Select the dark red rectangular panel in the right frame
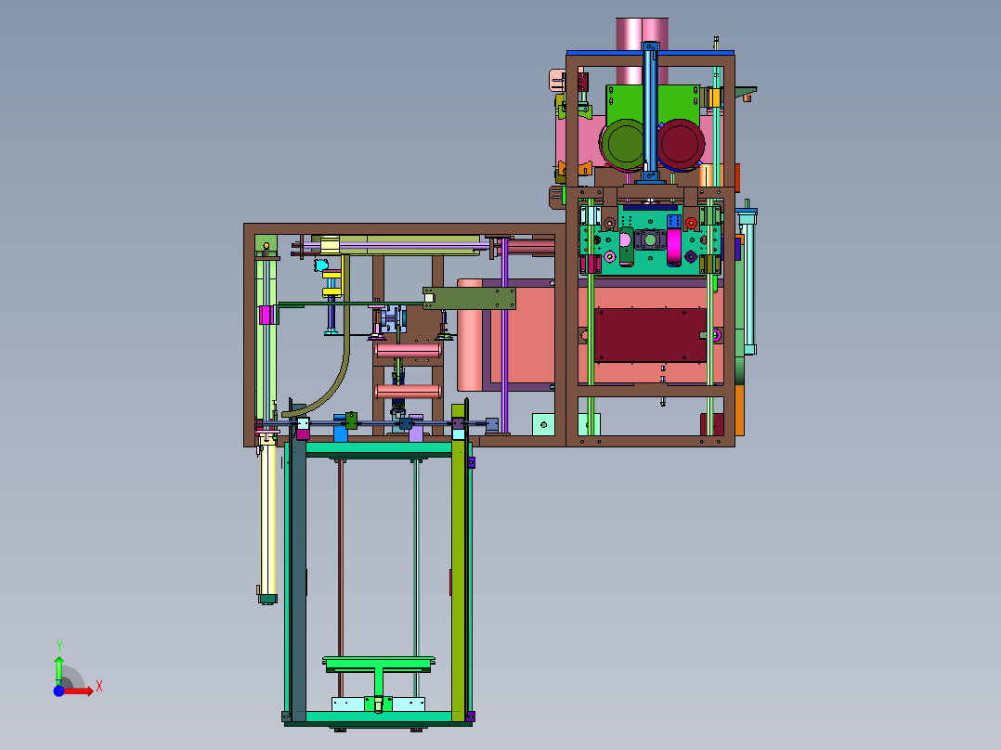 [x=651, y=335]
